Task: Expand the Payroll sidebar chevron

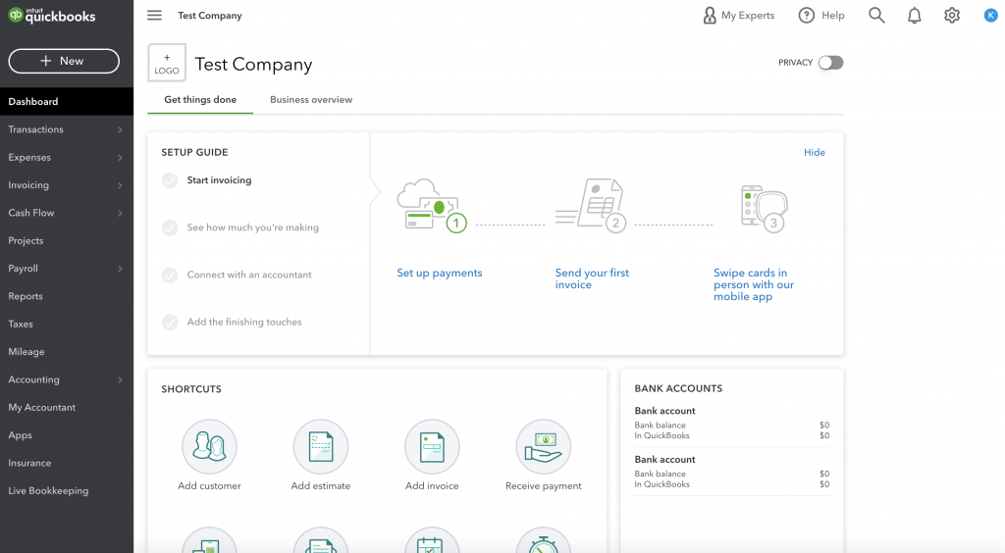Action: (120, 269)
